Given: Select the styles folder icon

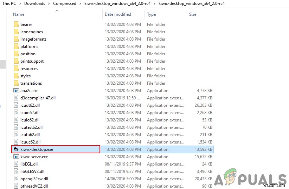Looking at the screenshot, I should click(16, 76).
